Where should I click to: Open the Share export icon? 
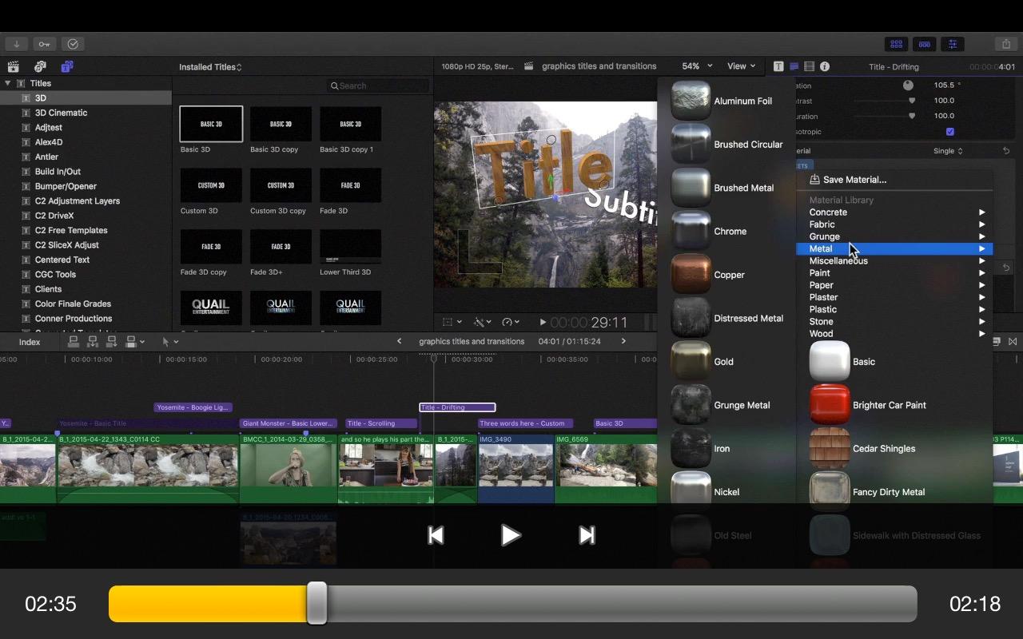click(1005, 44)
